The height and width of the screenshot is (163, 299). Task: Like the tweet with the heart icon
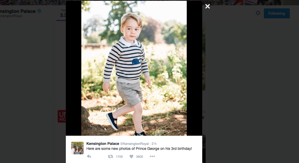click(131, 156)
